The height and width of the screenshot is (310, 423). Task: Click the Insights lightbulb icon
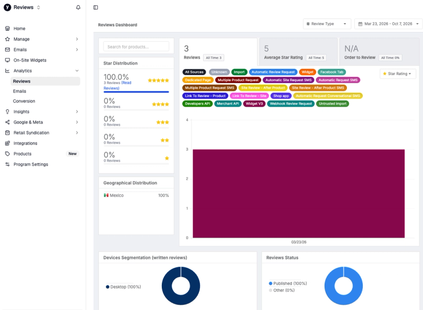coord(7,111)
